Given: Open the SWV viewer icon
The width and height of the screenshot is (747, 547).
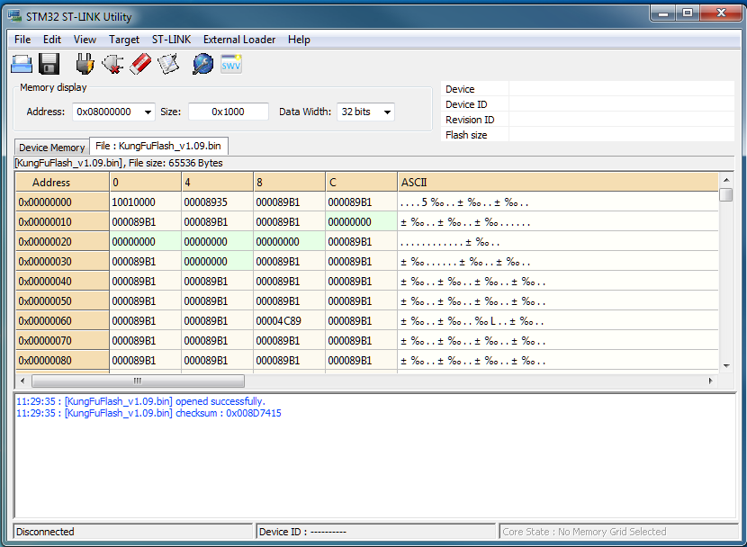Looking at the screenshot, I should tap(231, 64).
